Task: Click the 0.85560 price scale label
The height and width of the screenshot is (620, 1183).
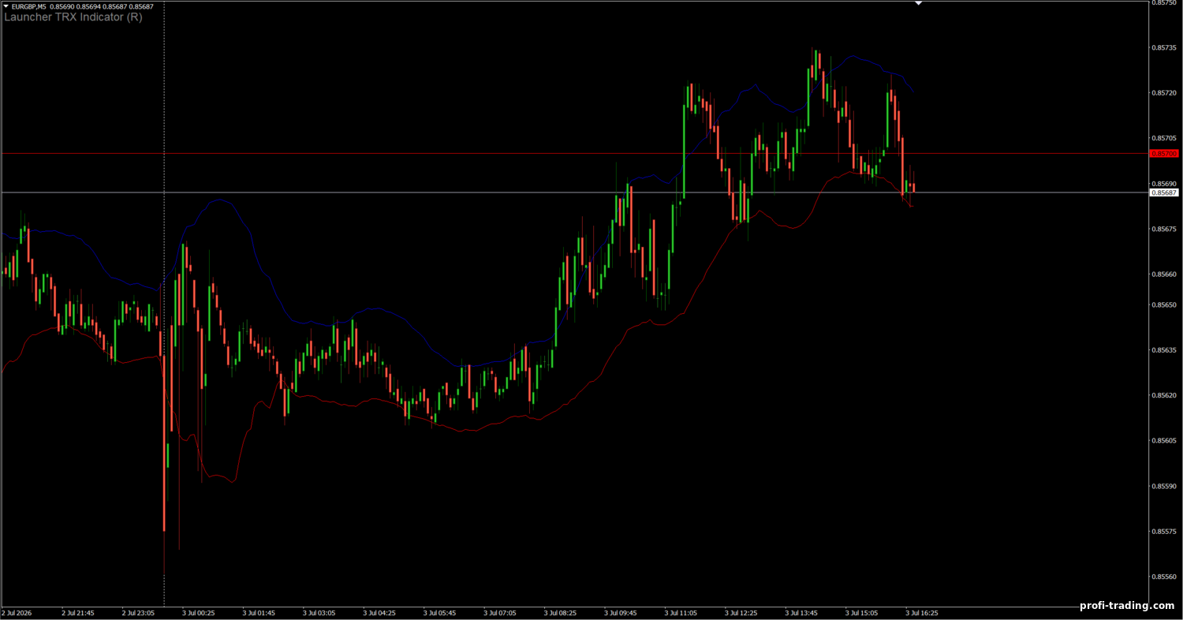Action: point(1164,577)
